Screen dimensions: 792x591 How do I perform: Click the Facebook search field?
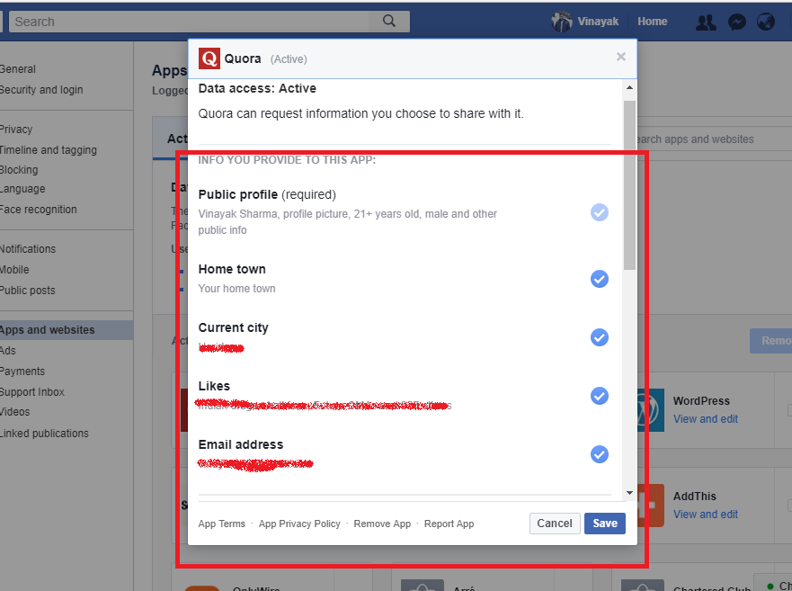pos(190,22)
